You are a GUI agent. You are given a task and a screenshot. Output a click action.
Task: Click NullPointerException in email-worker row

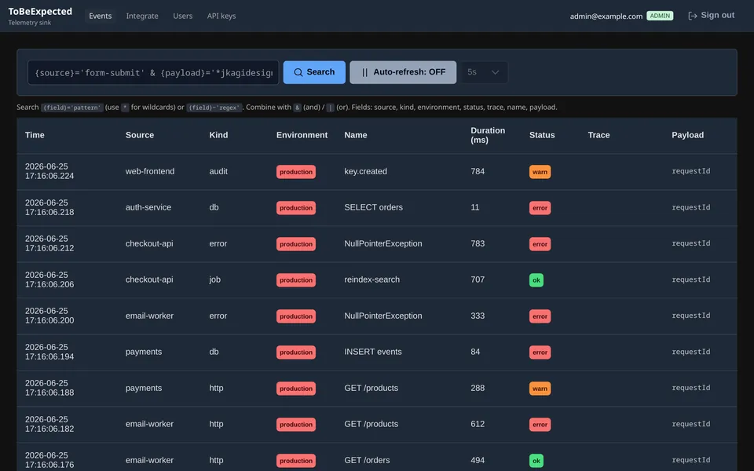click(x=382, y=316)
